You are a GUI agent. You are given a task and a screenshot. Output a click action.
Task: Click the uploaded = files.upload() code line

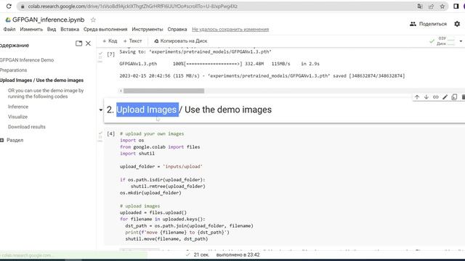153,212
